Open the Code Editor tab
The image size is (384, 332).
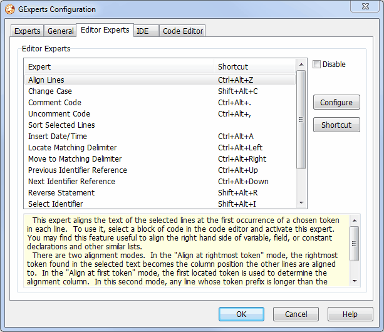click(x=183, y=31)
